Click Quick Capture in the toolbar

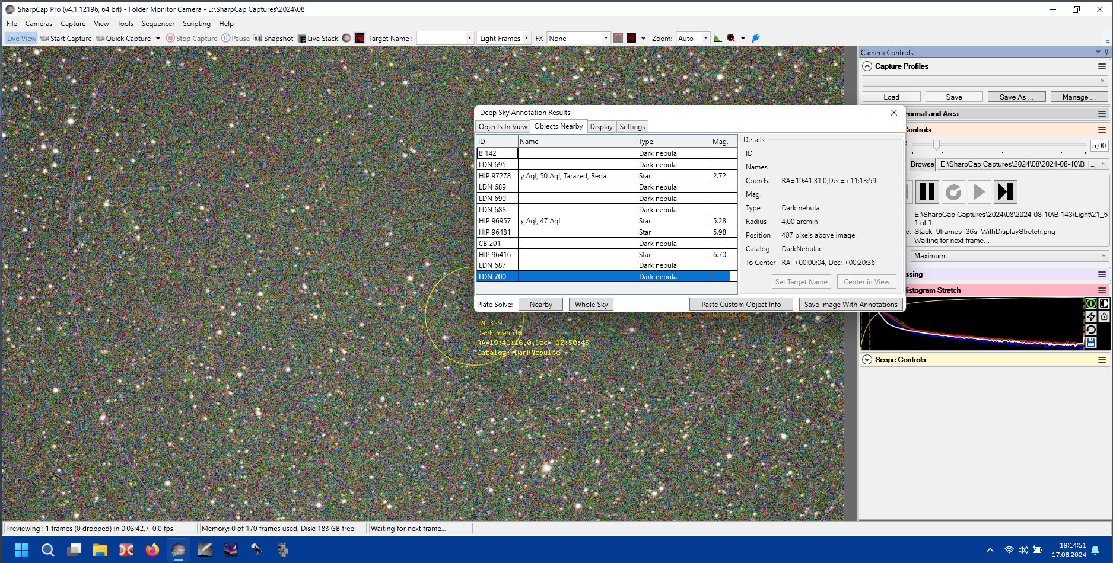[x=123, y=39]
